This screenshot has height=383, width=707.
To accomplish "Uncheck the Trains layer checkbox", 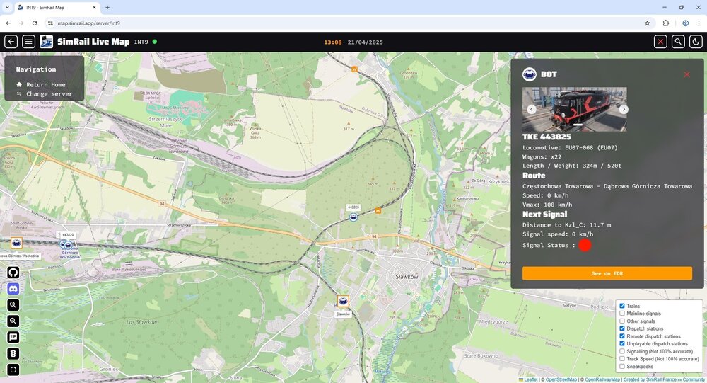I will pyautogui.click(x=622, y=306).
